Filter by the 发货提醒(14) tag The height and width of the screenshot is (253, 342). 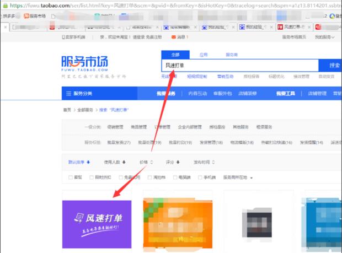tap(311, 143)
